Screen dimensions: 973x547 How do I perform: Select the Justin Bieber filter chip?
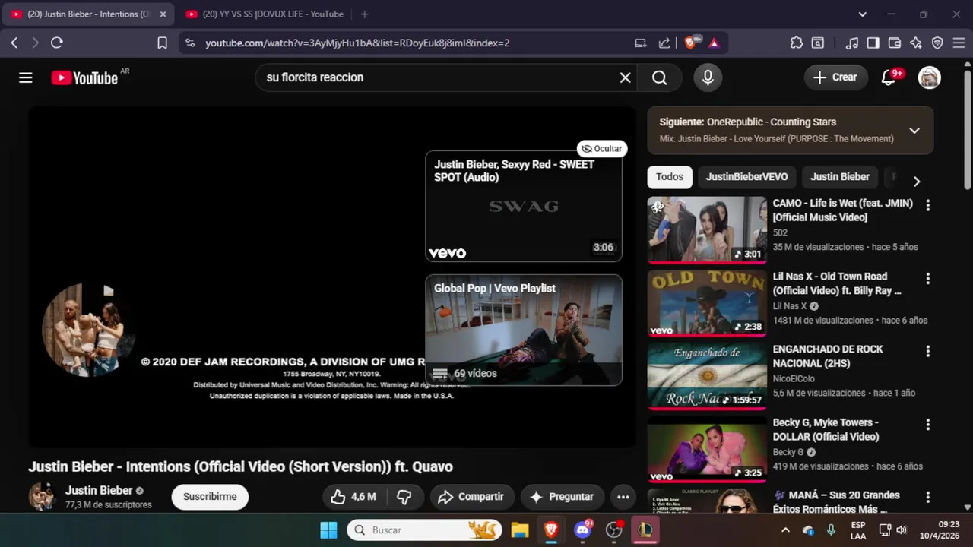pyautogui.click(x=840, y=177)
